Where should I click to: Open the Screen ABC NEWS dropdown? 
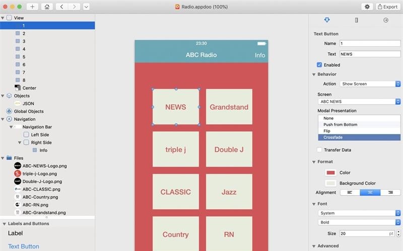[359, 101]
